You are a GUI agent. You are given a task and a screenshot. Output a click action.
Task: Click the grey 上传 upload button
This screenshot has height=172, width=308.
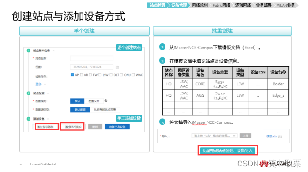[x=245, y=136]
